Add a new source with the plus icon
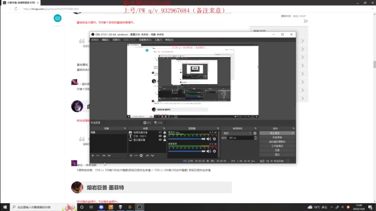 pos(131,156)
